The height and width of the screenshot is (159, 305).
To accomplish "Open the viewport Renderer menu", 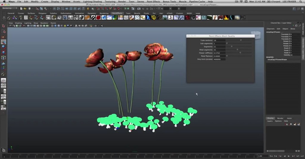I will pyautogui.click(x=44, y=23).
